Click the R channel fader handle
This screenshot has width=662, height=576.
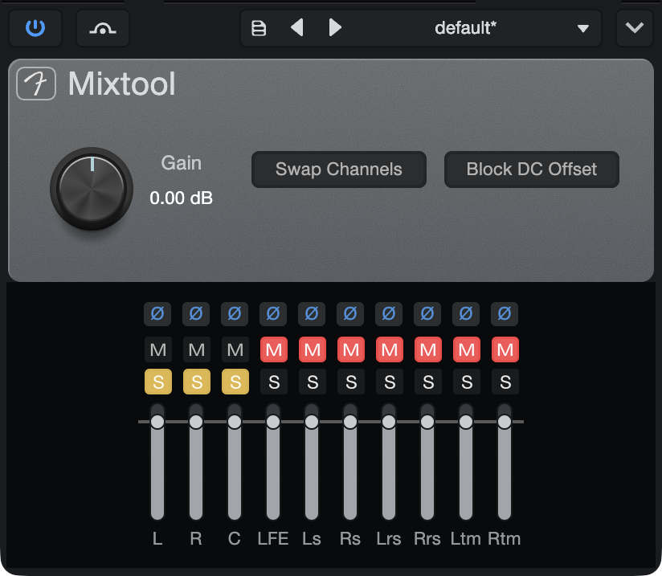tap(196, 422)
